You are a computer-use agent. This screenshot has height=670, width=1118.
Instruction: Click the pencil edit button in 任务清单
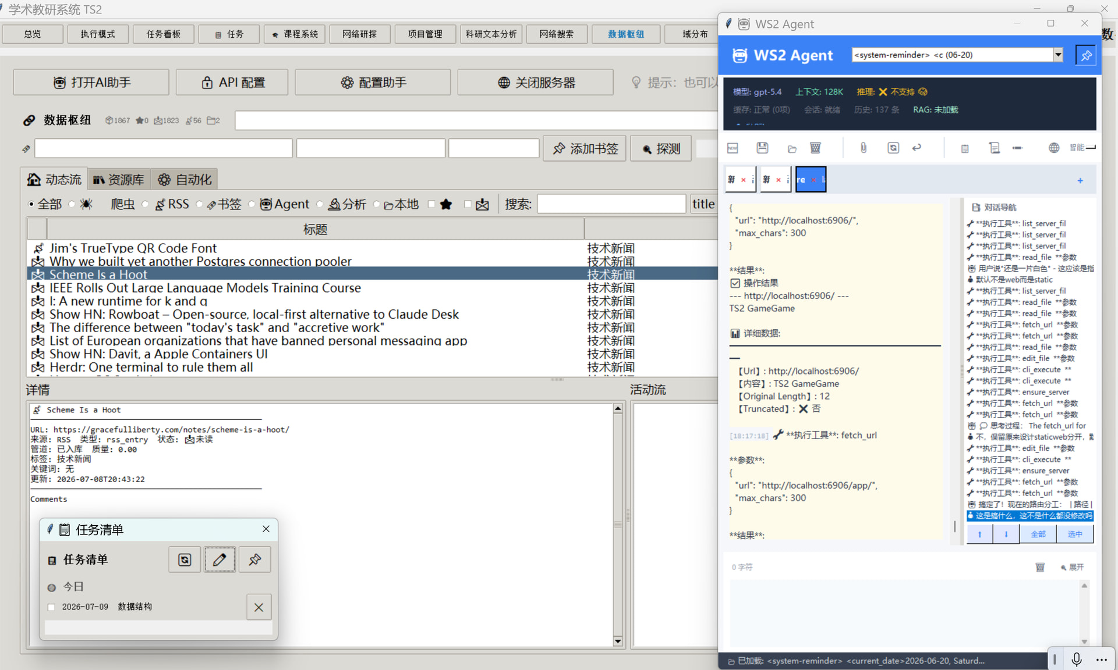pos(220,559)
